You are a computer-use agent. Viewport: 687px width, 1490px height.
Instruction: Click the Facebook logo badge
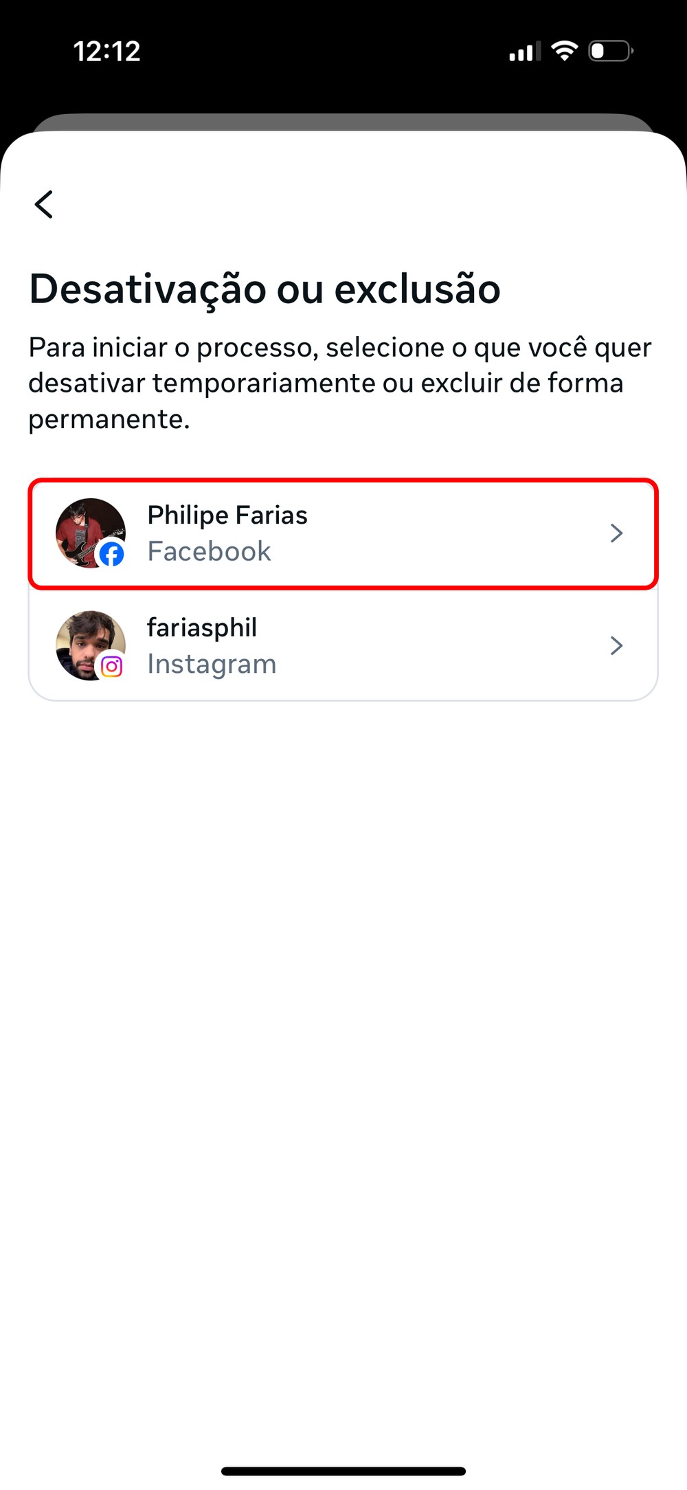(x=112, y=554)
